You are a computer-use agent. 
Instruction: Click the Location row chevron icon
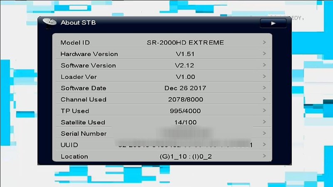point(264,156)
